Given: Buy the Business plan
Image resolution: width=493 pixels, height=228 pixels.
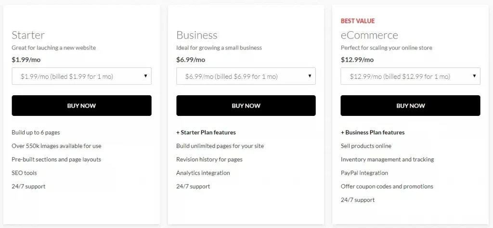Looking at the screenshot, I should point(246,105).
